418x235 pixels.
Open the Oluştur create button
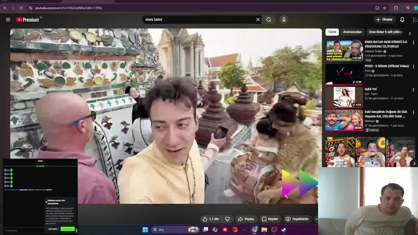[x=384, y=20]
